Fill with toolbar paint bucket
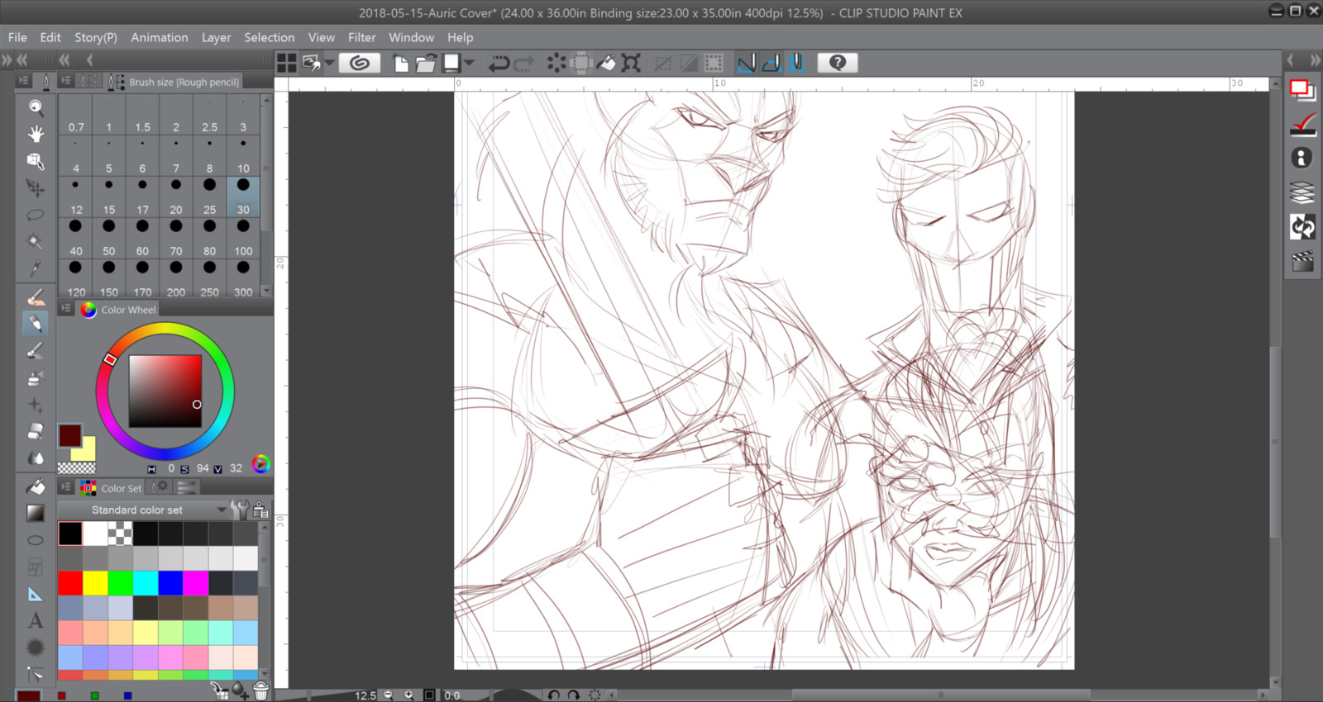This screenshot has height=702, width=1323. 606,63
